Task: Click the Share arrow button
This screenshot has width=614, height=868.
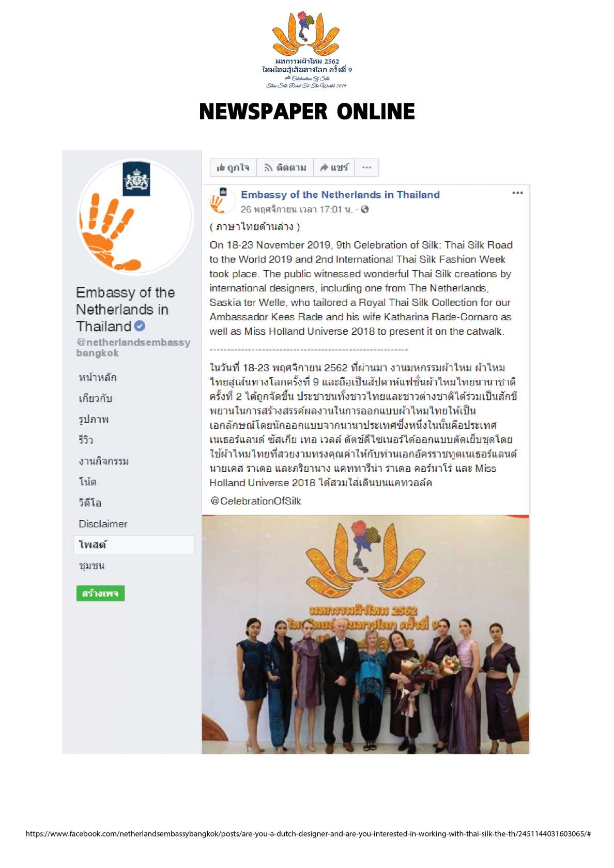Action: 334,167
